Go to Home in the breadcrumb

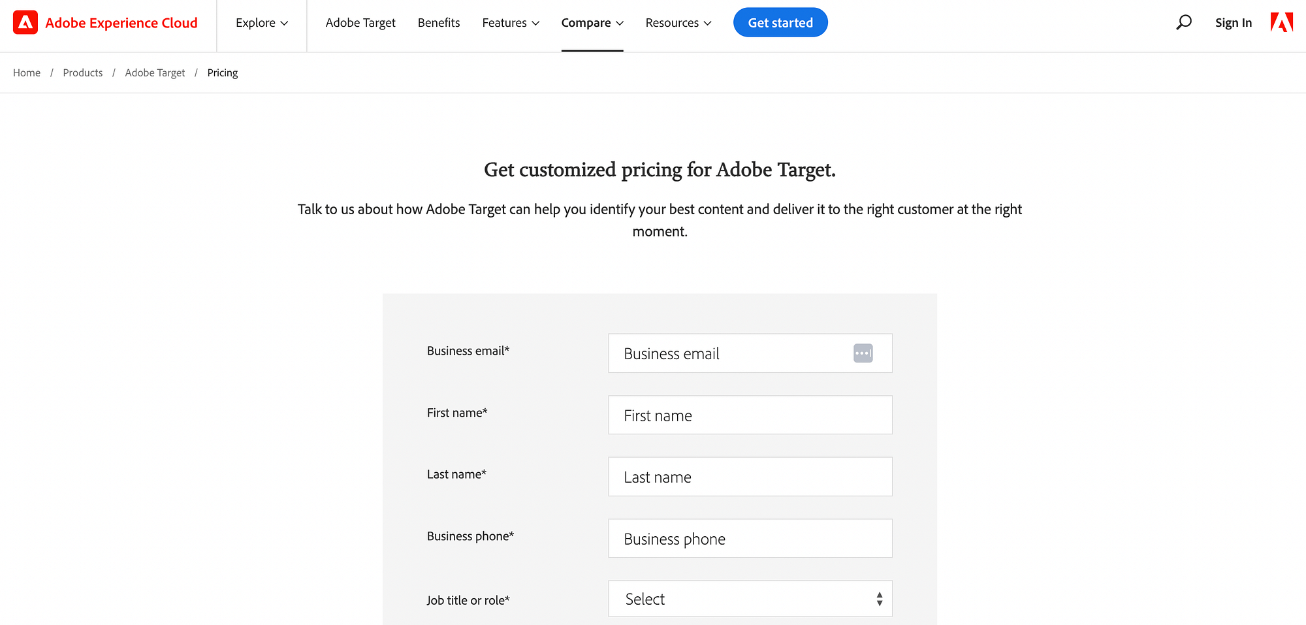click(x=27, y=72)
